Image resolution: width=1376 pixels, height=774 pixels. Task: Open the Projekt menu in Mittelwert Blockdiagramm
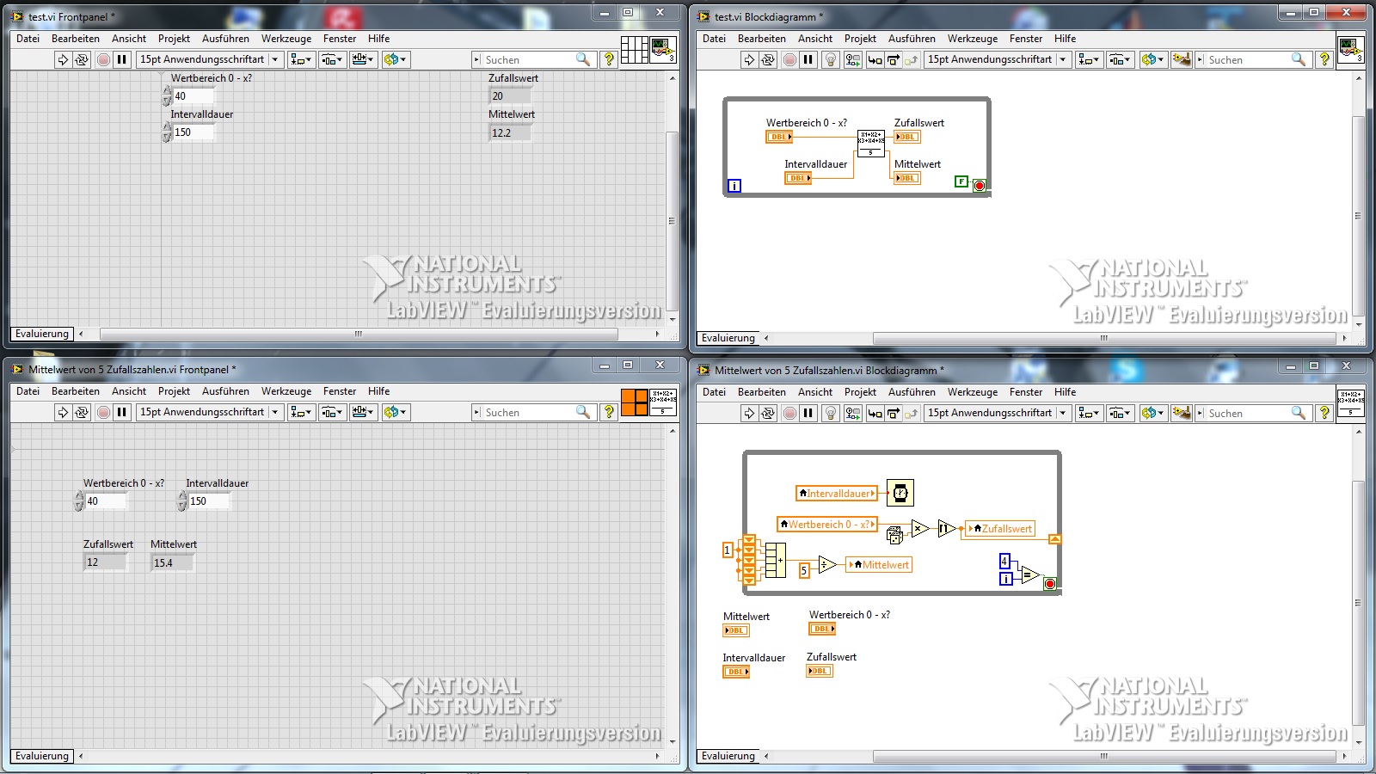[860, 392]
